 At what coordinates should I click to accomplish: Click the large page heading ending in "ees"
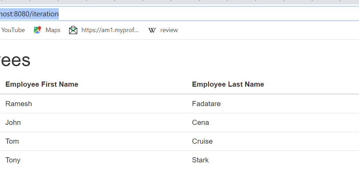pos(15,60)
